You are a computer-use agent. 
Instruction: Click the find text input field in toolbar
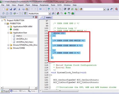pos(93,9)
